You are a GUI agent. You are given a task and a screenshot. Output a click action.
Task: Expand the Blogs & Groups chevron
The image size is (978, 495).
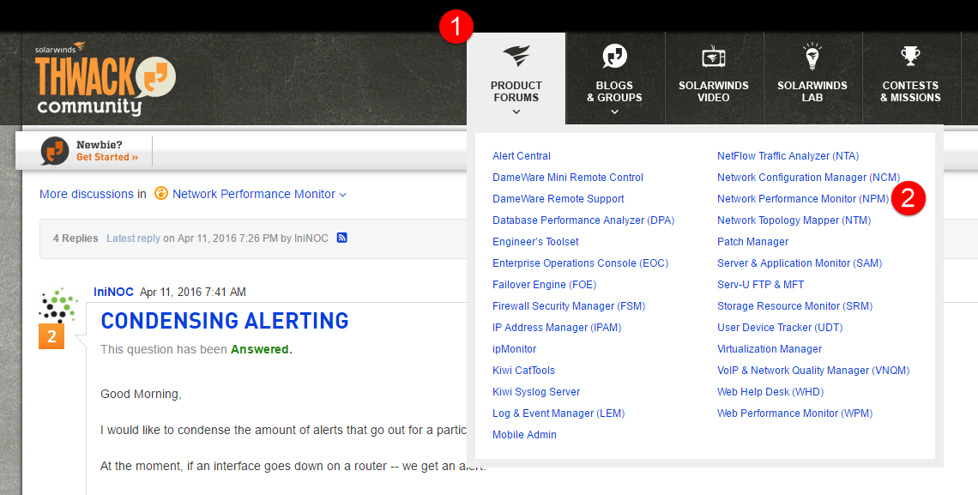614,112
